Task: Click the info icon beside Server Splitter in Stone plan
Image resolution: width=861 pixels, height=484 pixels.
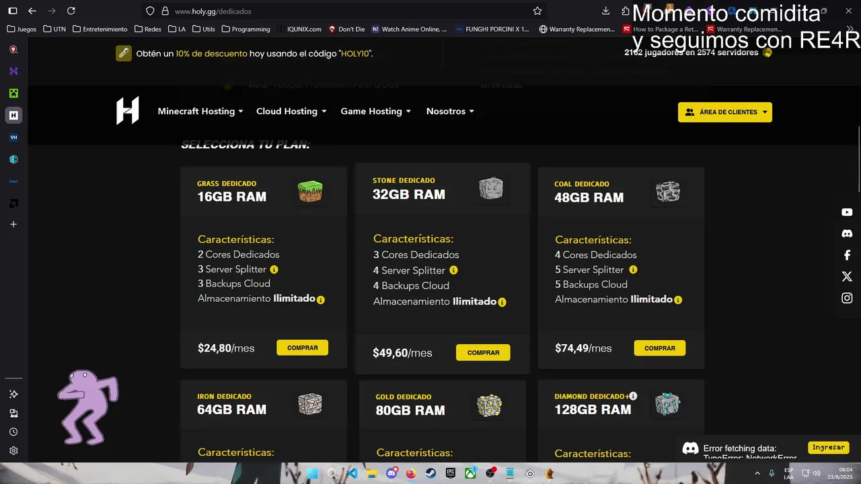Action: [x=453, y=270]
